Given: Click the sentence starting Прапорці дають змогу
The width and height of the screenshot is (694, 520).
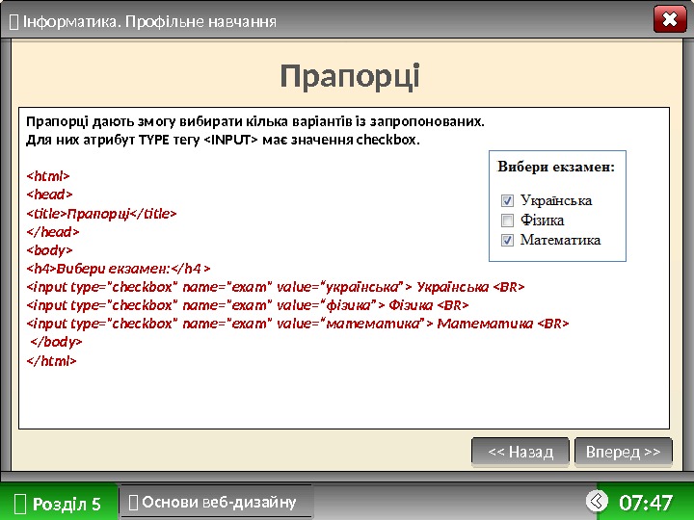Looking at the screenshot, I should 255,121.
